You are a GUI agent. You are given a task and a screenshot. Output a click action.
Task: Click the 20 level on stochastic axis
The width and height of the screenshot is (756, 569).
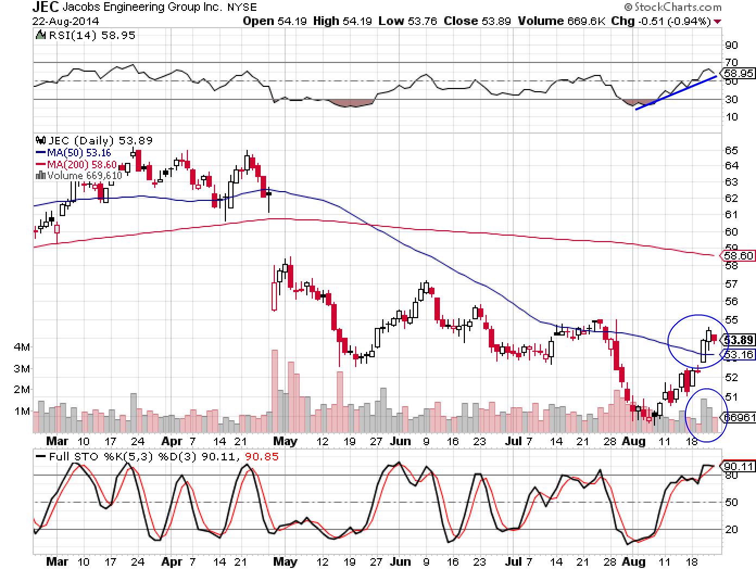point(732,529)
